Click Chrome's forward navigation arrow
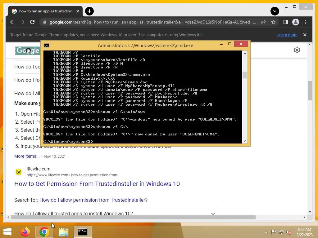The image size is (318, 238). [x=22, y=22]
